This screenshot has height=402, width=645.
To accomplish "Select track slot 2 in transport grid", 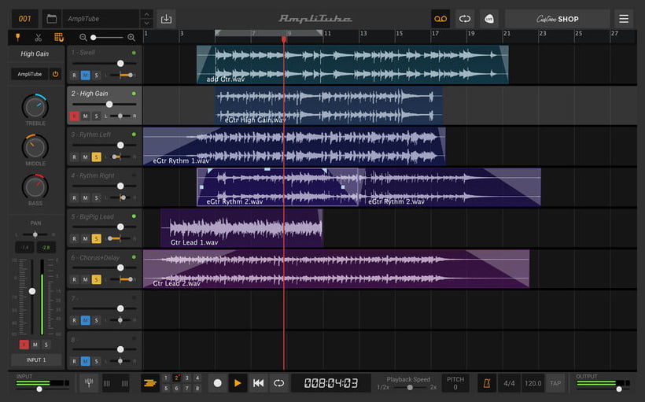I will [176, 378].
